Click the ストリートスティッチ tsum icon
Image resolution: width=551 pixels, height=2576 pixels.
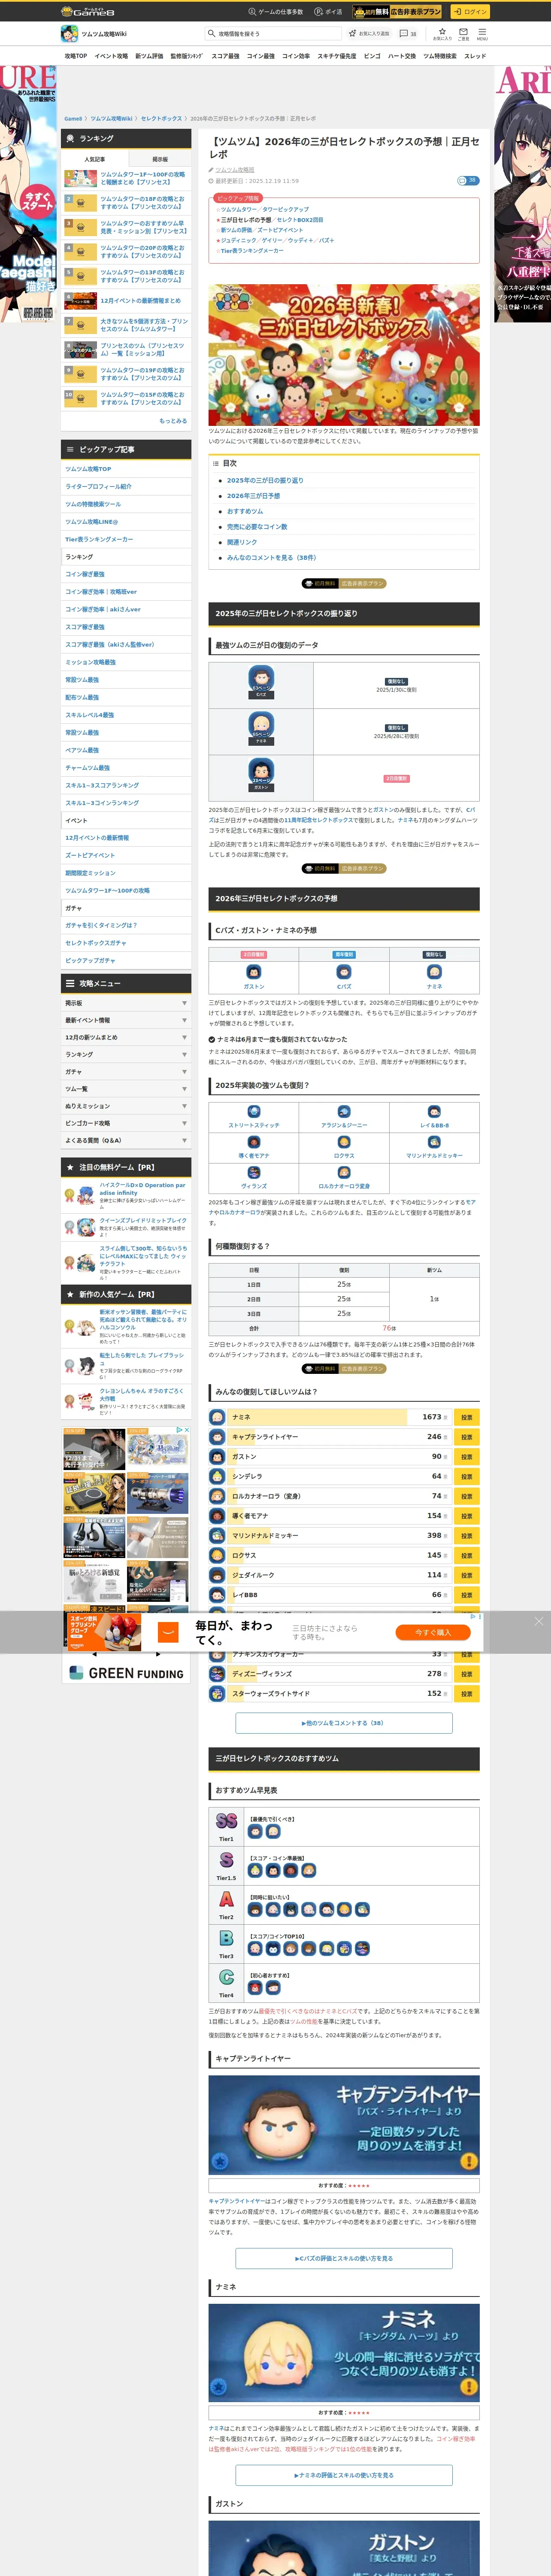(254, 1112)
